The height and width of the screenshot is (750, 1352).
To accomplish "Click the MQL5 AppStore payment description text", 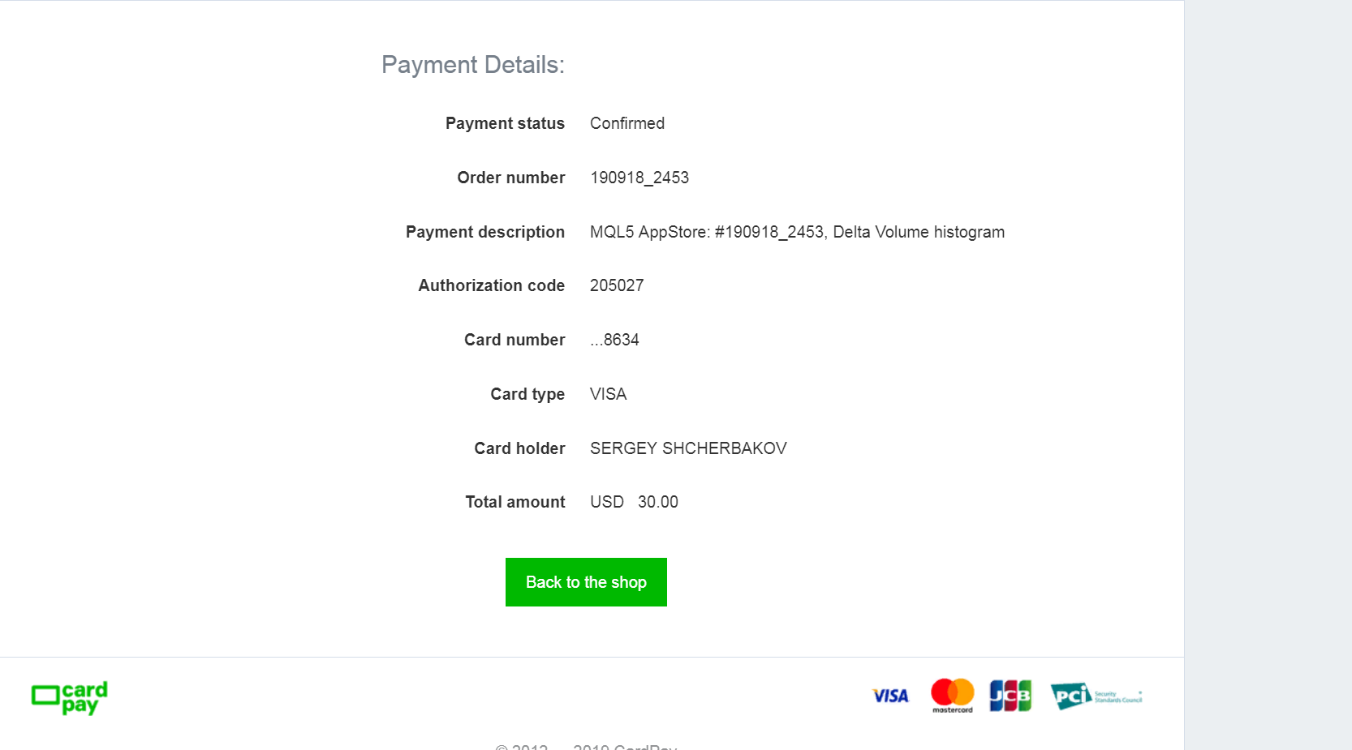I will coord(797,232).
